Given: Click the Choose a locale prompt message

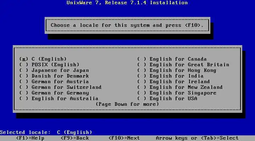Looking at the screenshot, I should pos(127,25).
